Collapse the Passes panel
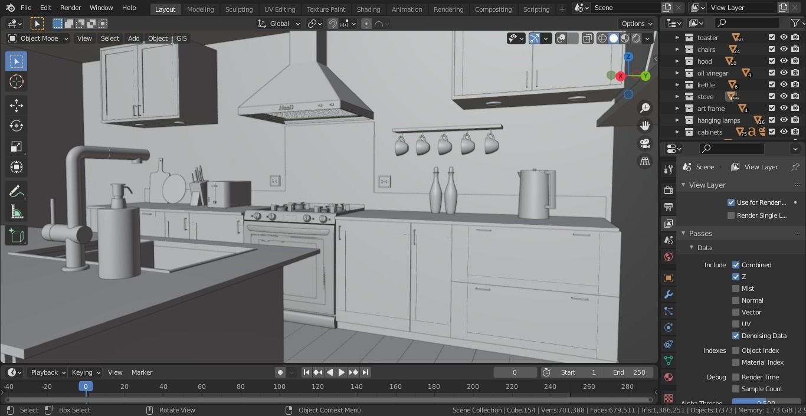 (683, 233)
